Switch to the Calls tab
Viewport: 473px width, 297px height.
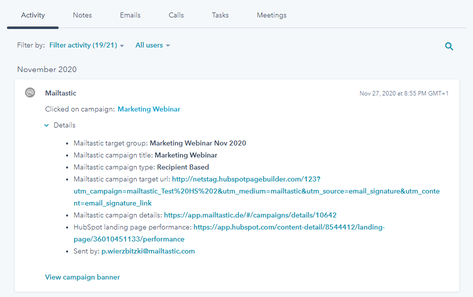click(x=176, y=15)
